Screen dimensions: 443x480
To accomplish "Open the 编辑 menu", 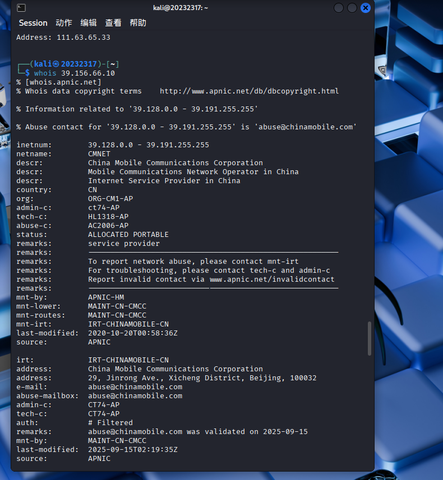I will [89, 23].
